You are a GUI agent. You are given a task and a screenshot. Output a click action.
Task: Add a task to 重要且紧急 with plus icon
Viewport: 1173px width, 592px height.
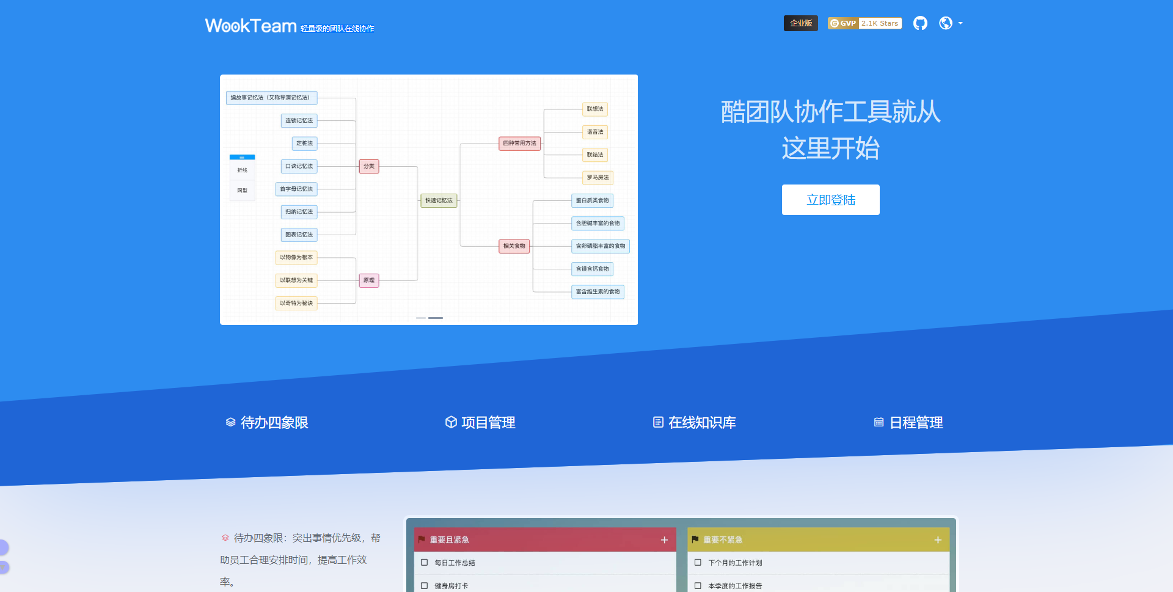pos(664,540)
